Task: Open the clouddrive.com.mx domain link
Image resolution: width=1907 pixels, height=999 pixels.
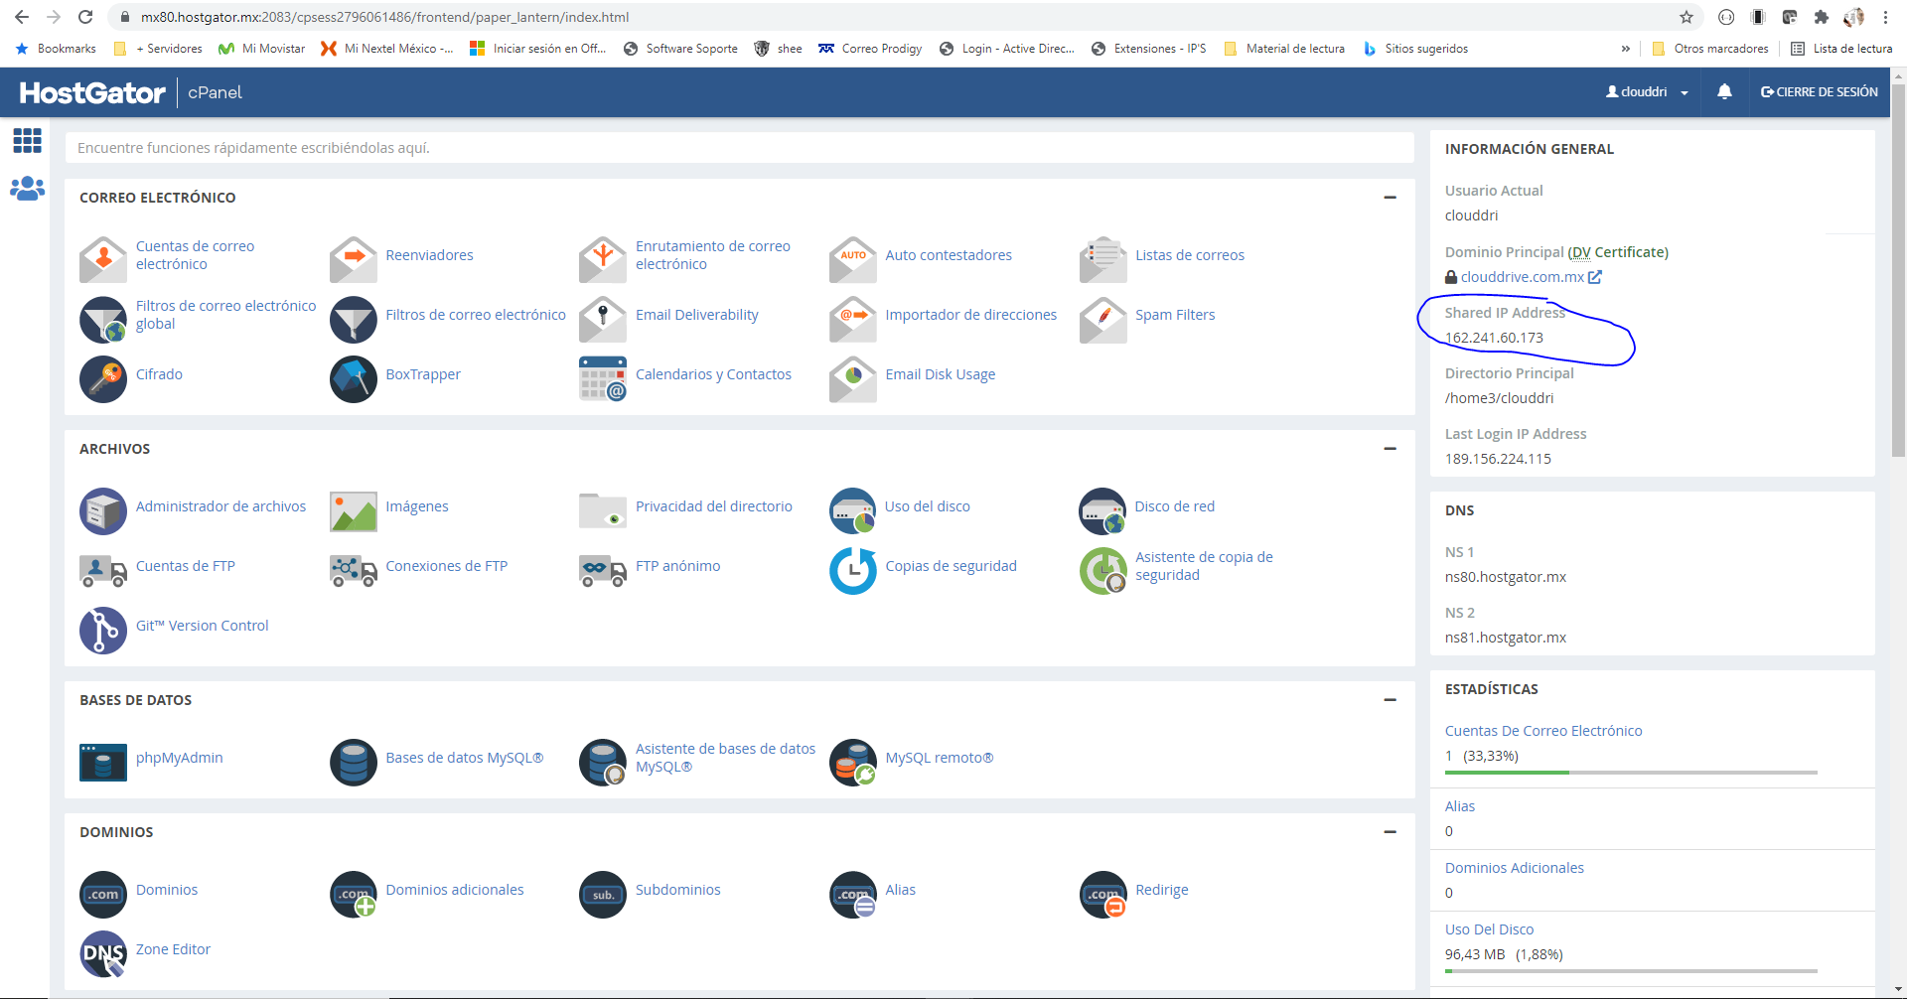Action: pyautogui.click(x=1522, y=277)
